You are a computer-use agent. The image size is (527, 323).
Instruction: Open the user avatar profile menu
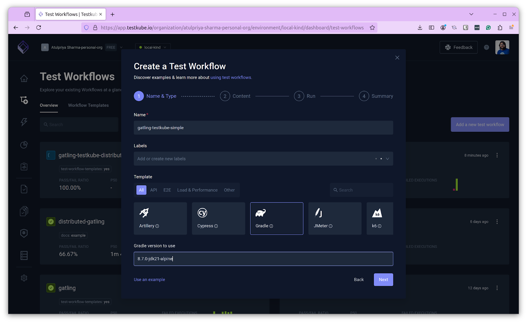[502, 47]
